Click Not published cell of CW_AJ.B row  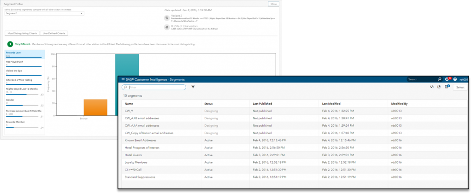point(262,118)
